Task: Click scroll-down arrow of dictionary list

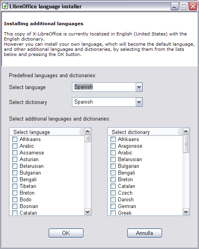Action: 186,212
